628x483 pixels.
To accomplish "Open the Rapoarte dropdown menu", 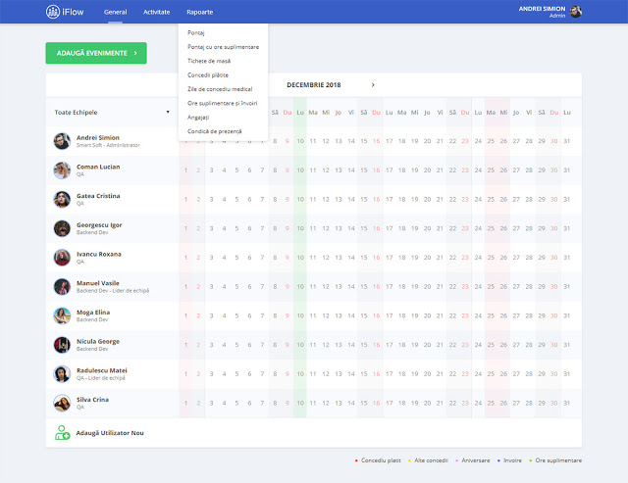I will pos(199,12).
